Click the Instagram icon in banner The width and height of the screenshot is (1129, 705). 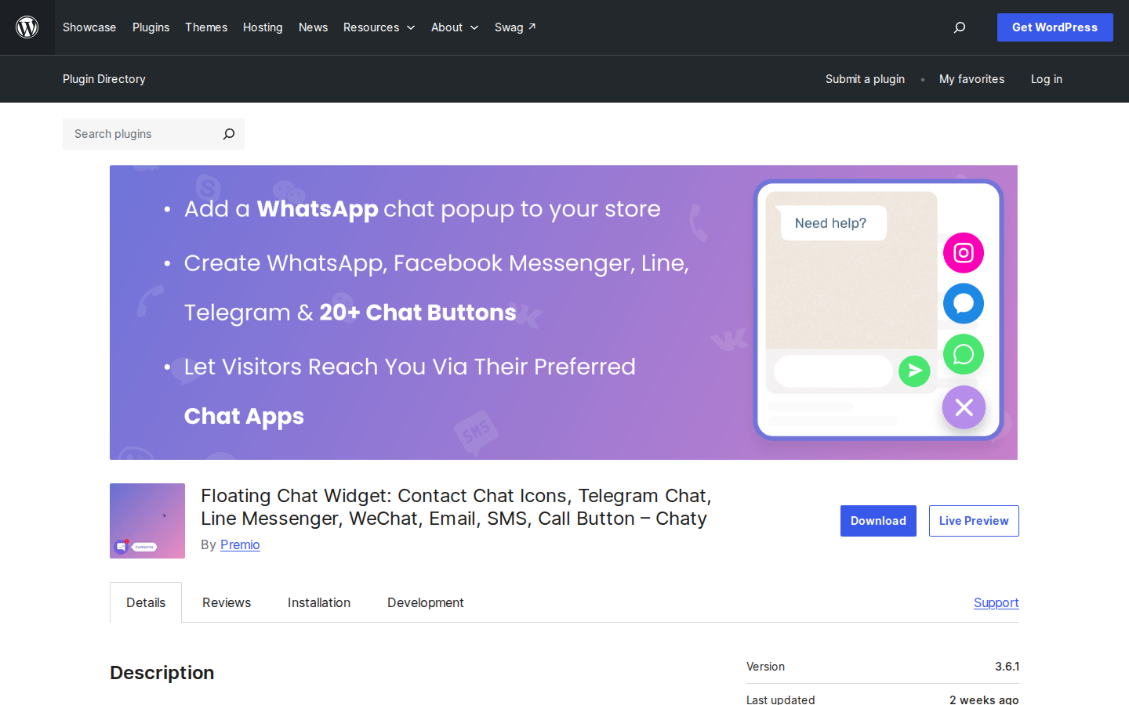964,253
